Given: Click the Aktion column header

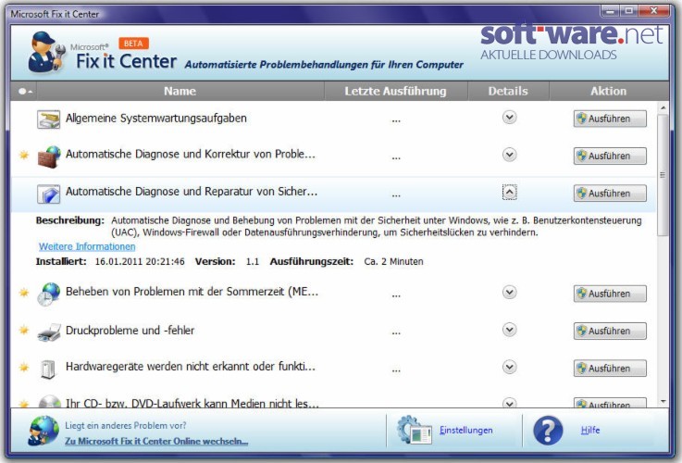Looking at the screenshot, I should click(609, 92).
